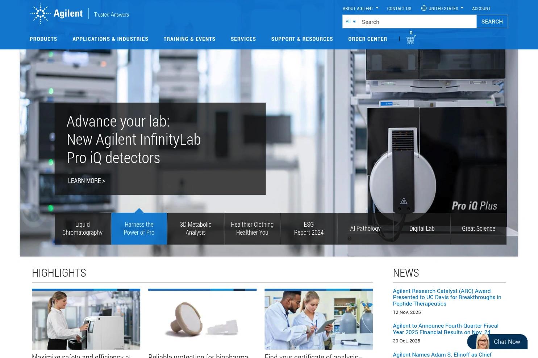Click the Trusted Answers tagline
The height and width of the screenshot is (358, 538).
(x=112, y=14)
